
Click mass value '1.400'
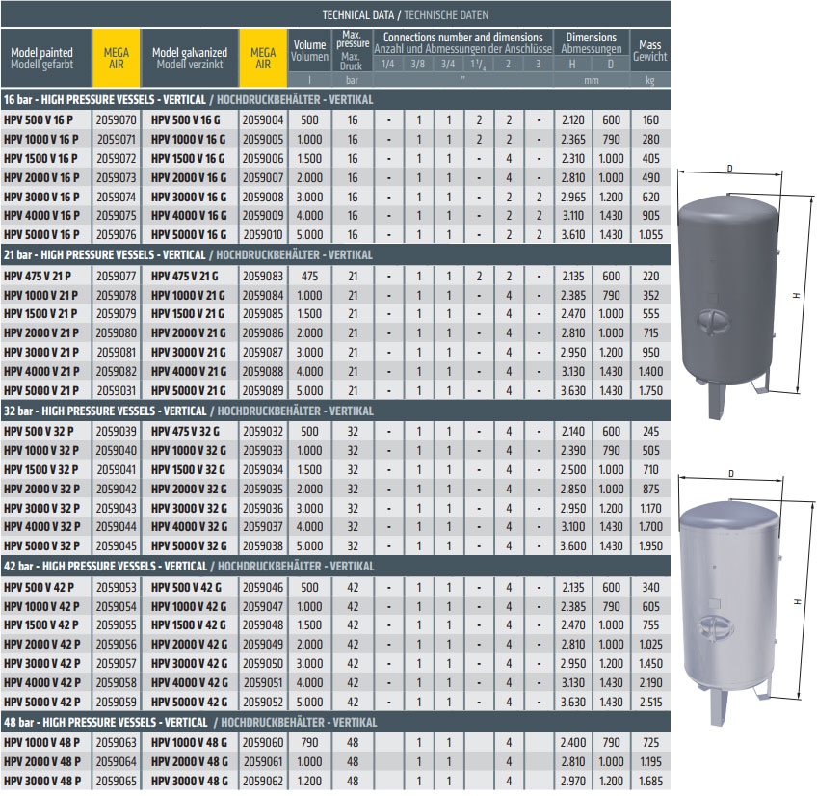[650, 372]
